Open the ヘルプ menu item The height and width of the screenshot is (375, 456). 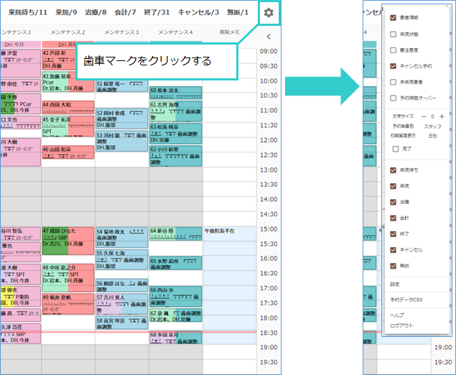[x=397, y=315]
